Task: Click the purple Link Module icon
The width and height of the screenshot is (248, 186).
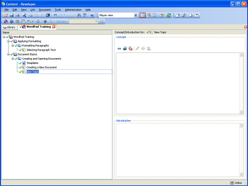Action: [6, 21]
